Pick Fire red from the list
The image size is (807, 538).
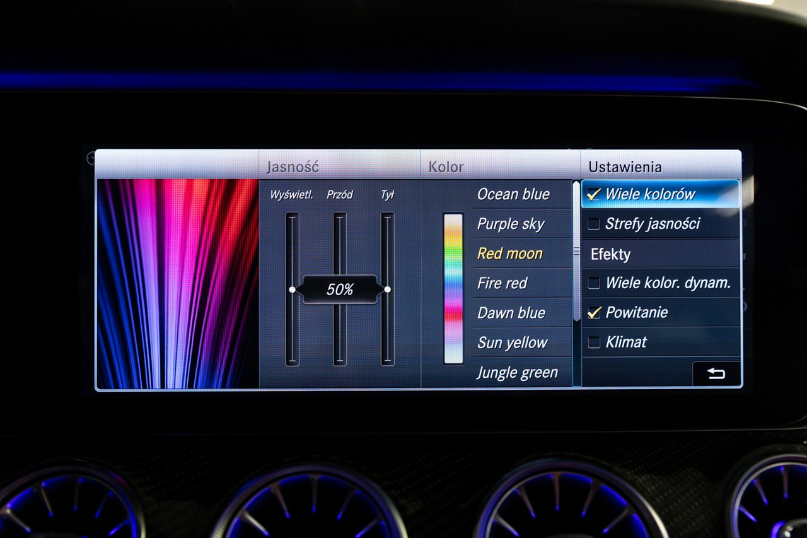click(x=522, y=283)
